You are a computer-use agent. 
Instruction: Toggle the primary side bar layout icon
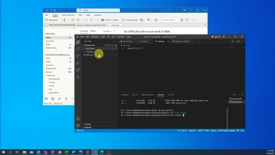[x=213, y=37]
